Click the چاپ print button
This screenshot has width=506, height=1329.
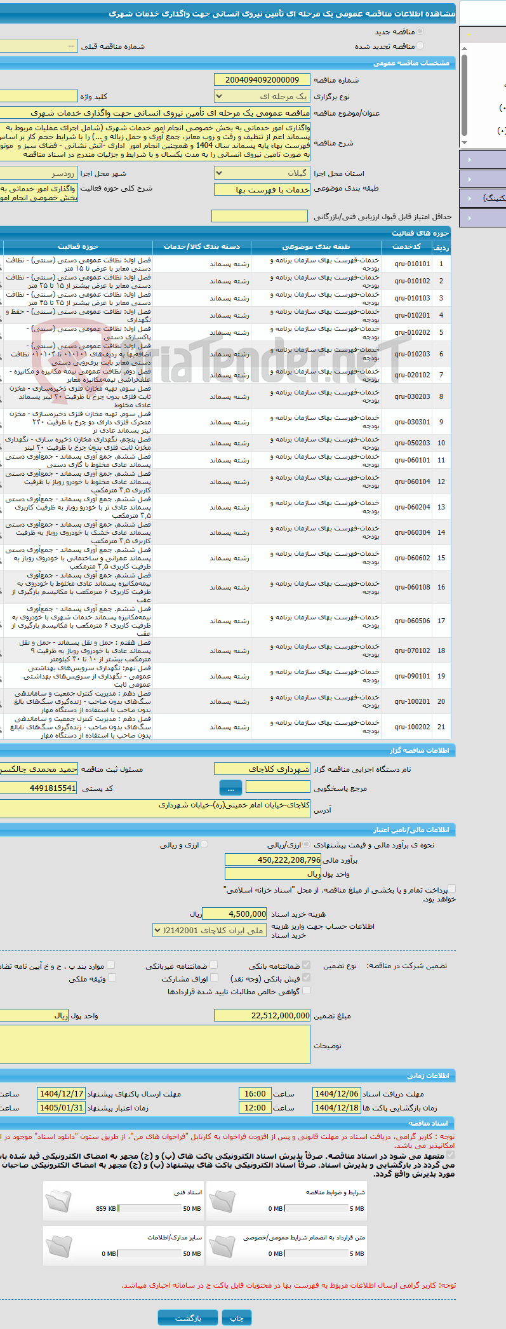[x=236, y=1318]
